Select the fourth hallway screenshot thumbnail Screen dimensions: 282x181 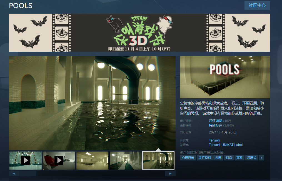[126, 160]
